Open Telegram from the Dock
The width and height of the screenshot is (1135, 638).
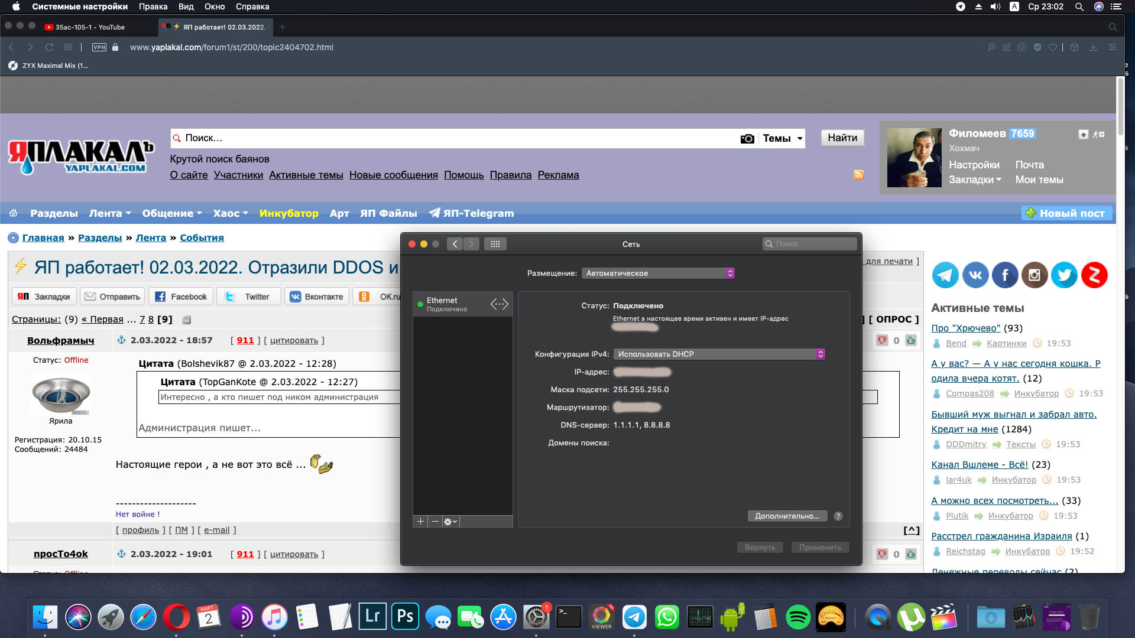pos(634,617)
